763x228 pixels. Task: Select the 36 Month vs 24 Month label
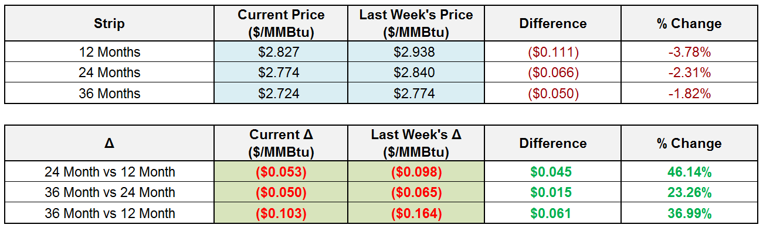pyautogui.click(x=110, y=192)
